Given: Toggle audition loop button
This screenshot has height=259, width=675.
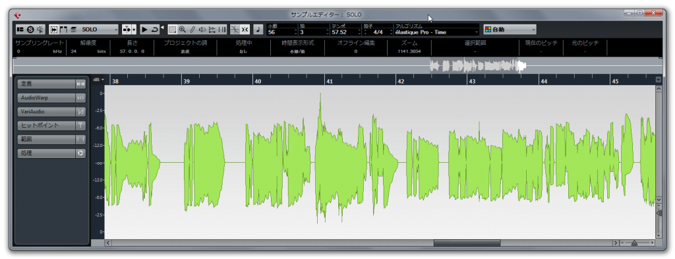Looking at the screenshot, I should pos(154,30).
